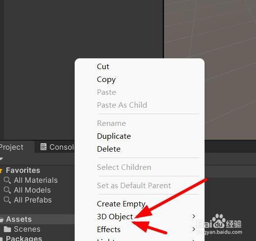Screen dimensions: 256x241
Task: Click the Assets folder icon
Action: point(1,220)
